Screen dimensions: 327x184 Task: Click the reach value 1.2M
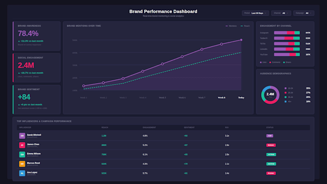[x=104, y=135]
